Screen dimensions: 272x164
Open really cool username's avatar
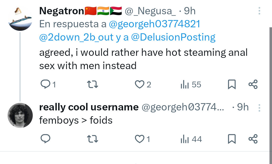coord(20,115)
